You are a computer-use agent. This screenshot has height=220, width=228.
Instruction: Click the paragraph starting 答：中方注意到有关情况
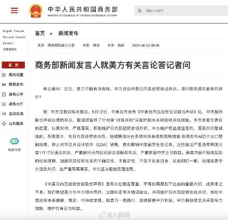(x=129, y=140)
